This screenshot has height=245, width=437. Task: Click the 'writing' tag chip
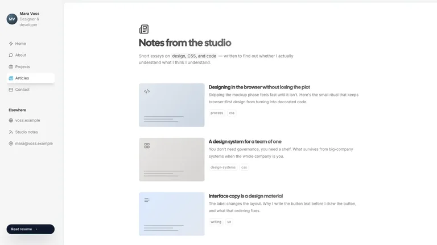[216, 222]
